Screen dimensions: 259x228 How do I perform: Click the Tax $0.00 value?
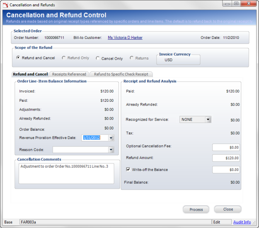(x=235, y=133)
